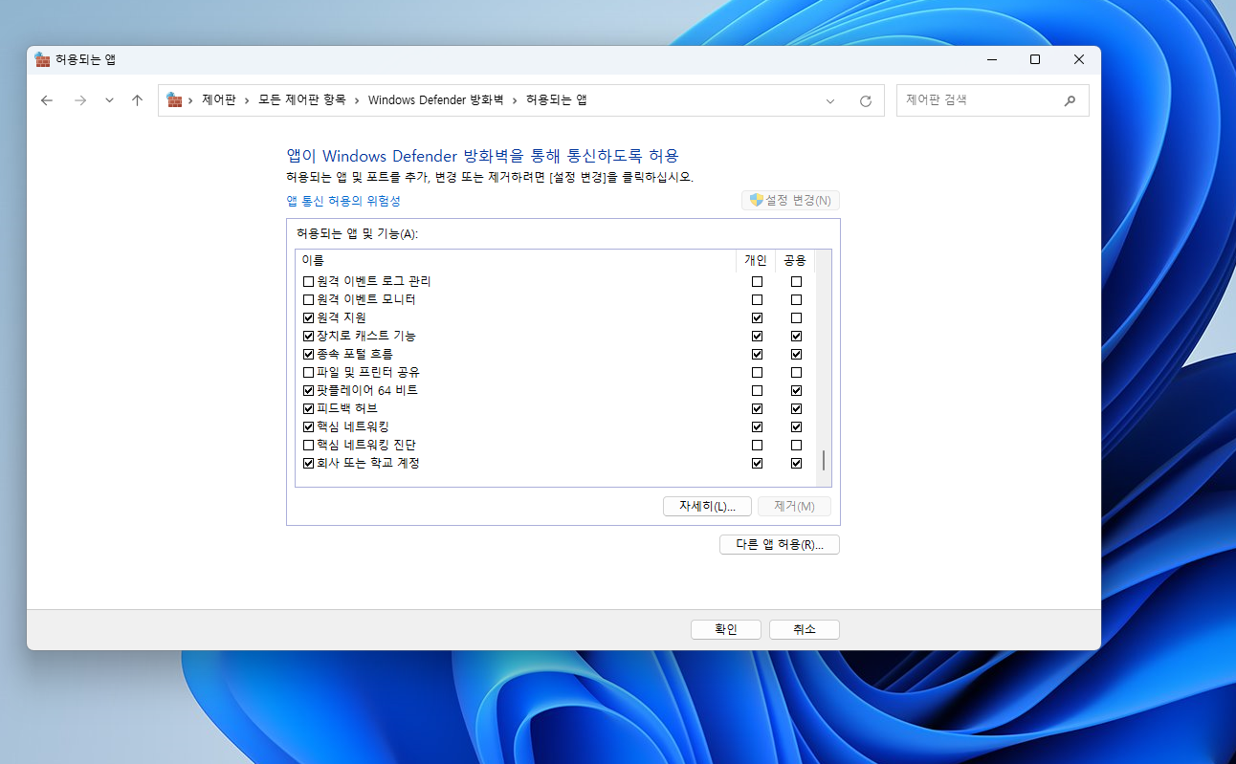Uncheck 장치로 캐스트 기능 name checkbox
The image size is (1236, 764).
pyautogui.click(x=308, y=336)
